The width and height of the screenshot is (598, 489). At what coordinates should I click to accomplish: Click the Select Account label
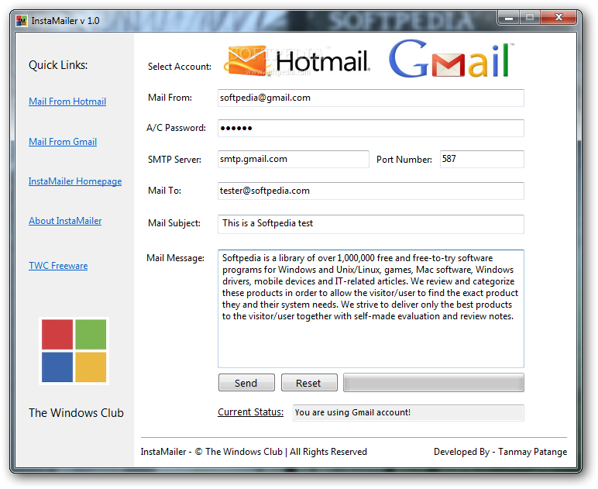tap(180, 67)
